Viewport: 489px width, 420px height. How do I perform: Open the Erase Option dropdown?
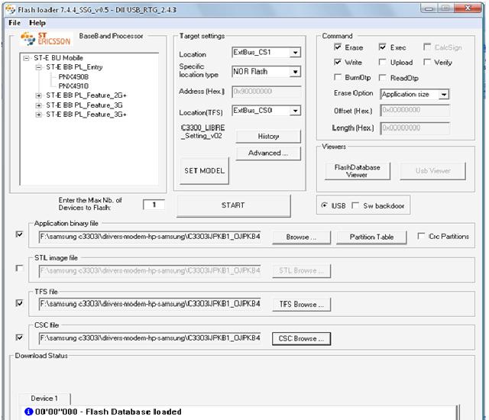pyautogui.click(x=443, y=94)
